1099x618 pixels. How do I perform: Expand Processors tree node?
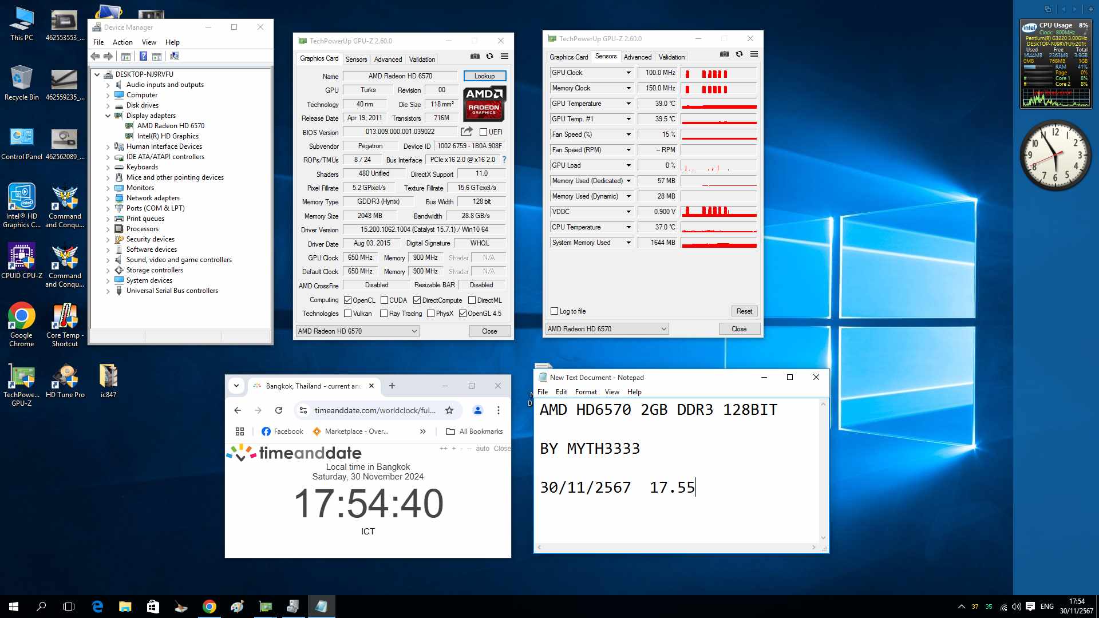click(x=108, y=229)
